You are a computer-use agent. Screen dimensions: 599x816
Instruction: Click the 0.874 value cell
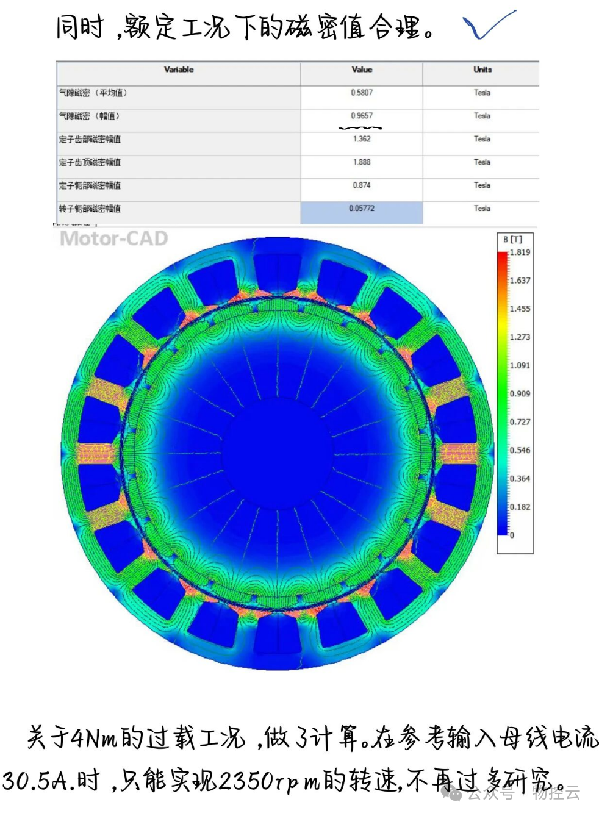(x=362, y=186)
